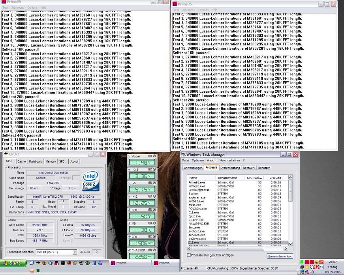Click the Intel Core 2 Duo logo

coord(91,181)
